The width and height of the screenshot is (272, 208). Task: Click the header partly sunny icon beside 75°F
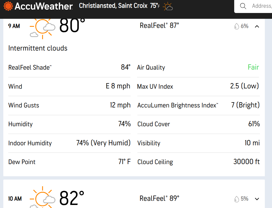[168, 6]
